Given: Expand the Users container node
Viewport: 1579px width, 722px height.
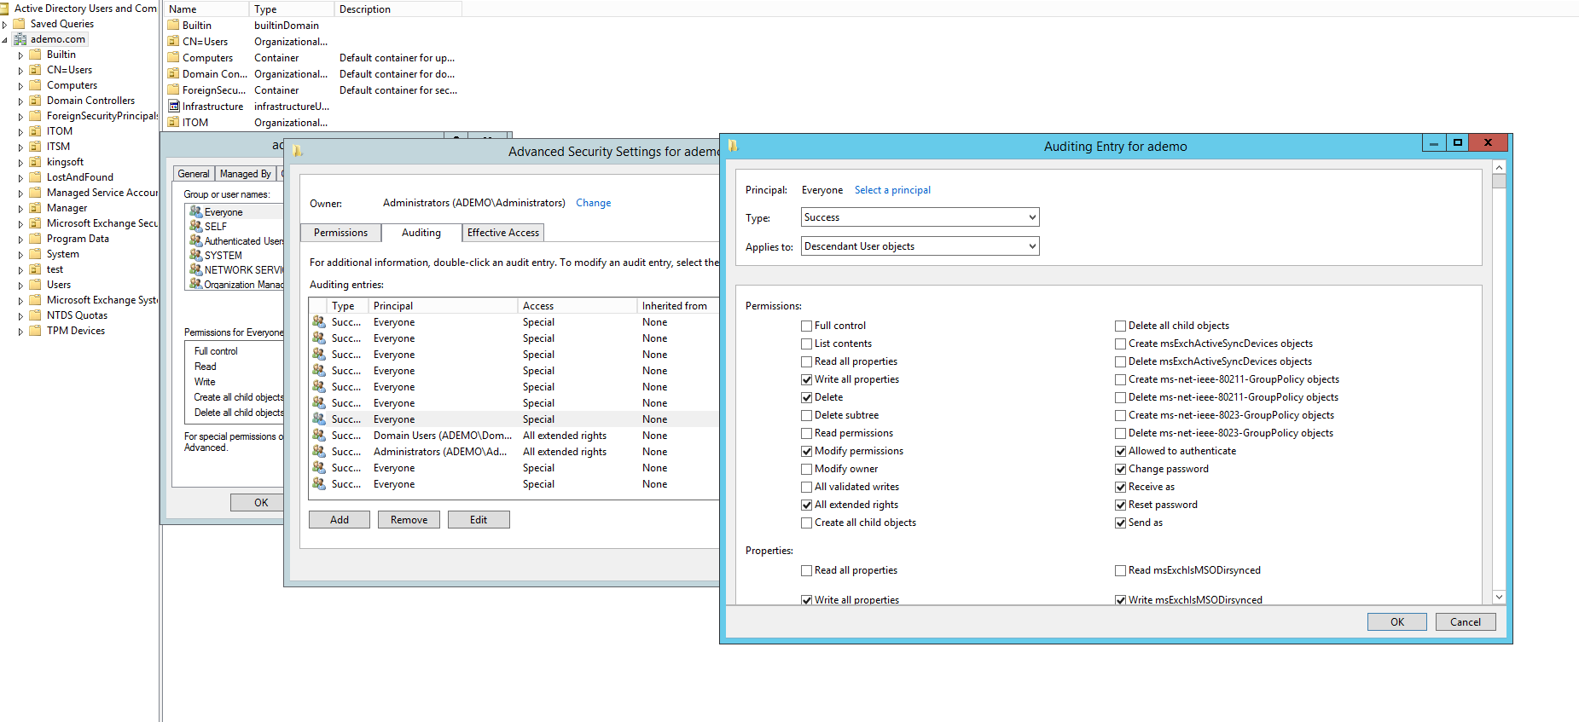Looking at the screenshot, I should tap(20, 286).
